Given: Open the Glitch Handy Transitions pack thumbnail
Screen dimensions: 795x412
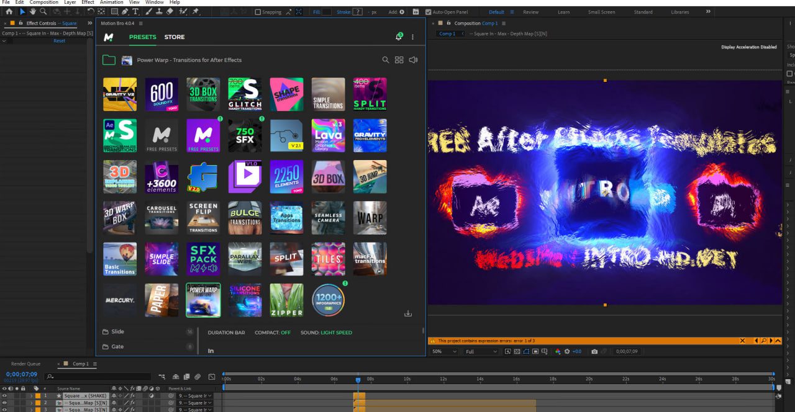Looking at the screenshot, I should (245, 94).
